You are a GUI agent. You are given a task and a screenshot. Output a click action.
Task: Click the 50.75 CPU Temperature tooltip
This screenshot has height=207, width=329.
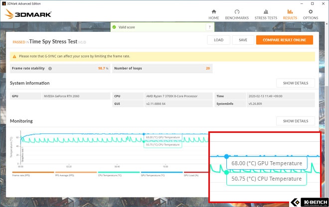point(163,145)
